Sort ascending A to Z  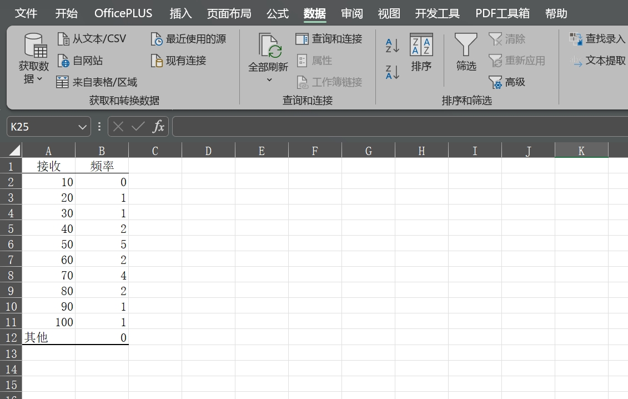[392, 46]
